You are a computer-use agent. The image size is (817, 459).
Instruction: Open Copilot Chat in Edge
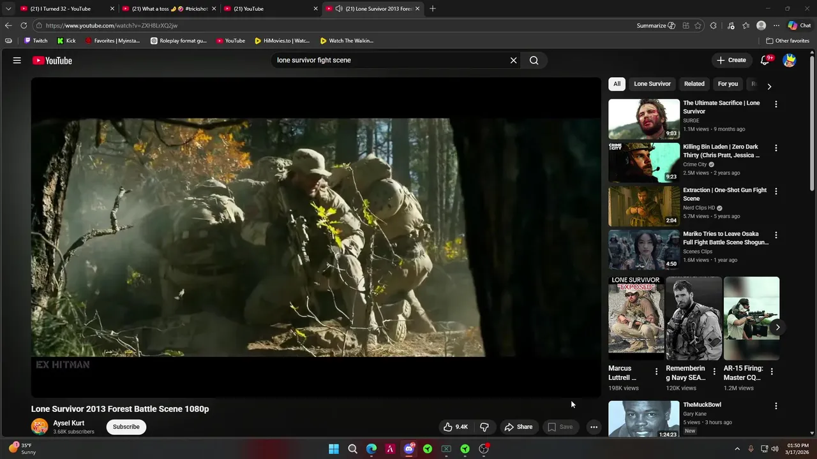[799, 25]
